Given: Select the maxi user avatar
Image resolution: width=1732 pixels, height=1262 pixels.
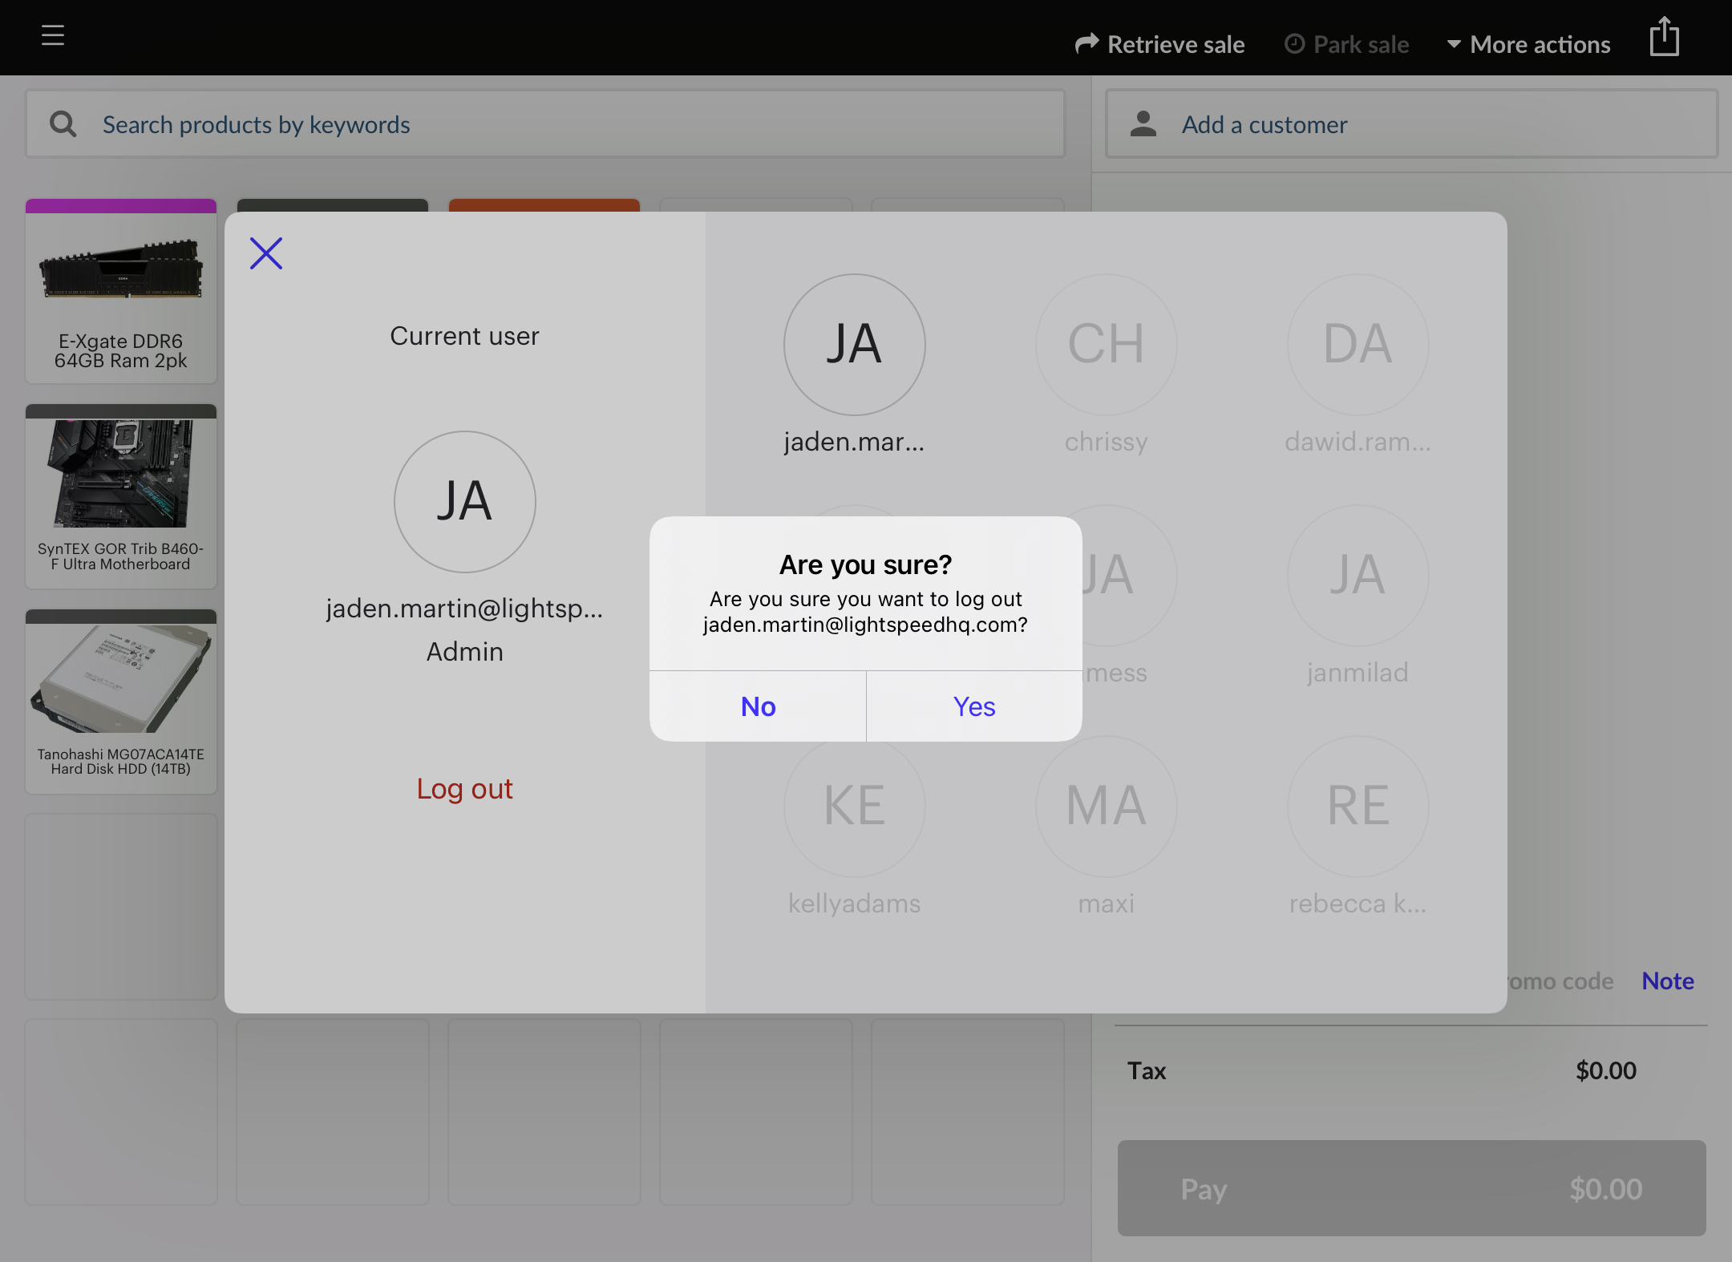Looking at the screenshot, I should point(1106,807).
